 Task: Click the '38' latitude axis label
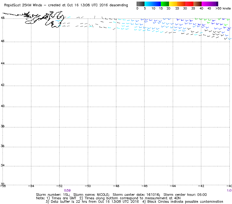3,126
